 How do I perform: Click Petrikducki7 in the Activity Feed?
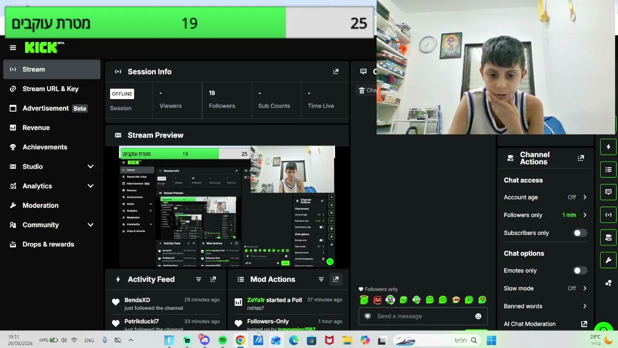[x=141, y=321]
